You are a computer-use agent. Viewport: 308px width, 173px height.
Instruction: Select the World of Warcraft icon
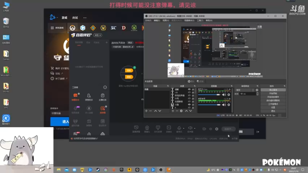point(103,28)
